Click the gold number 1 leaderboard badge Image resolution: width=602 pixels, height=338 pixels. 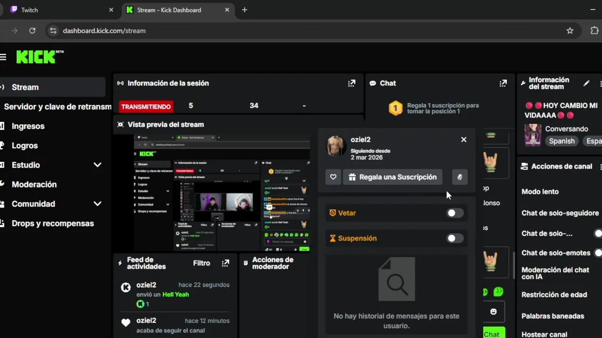coord(396,108)
